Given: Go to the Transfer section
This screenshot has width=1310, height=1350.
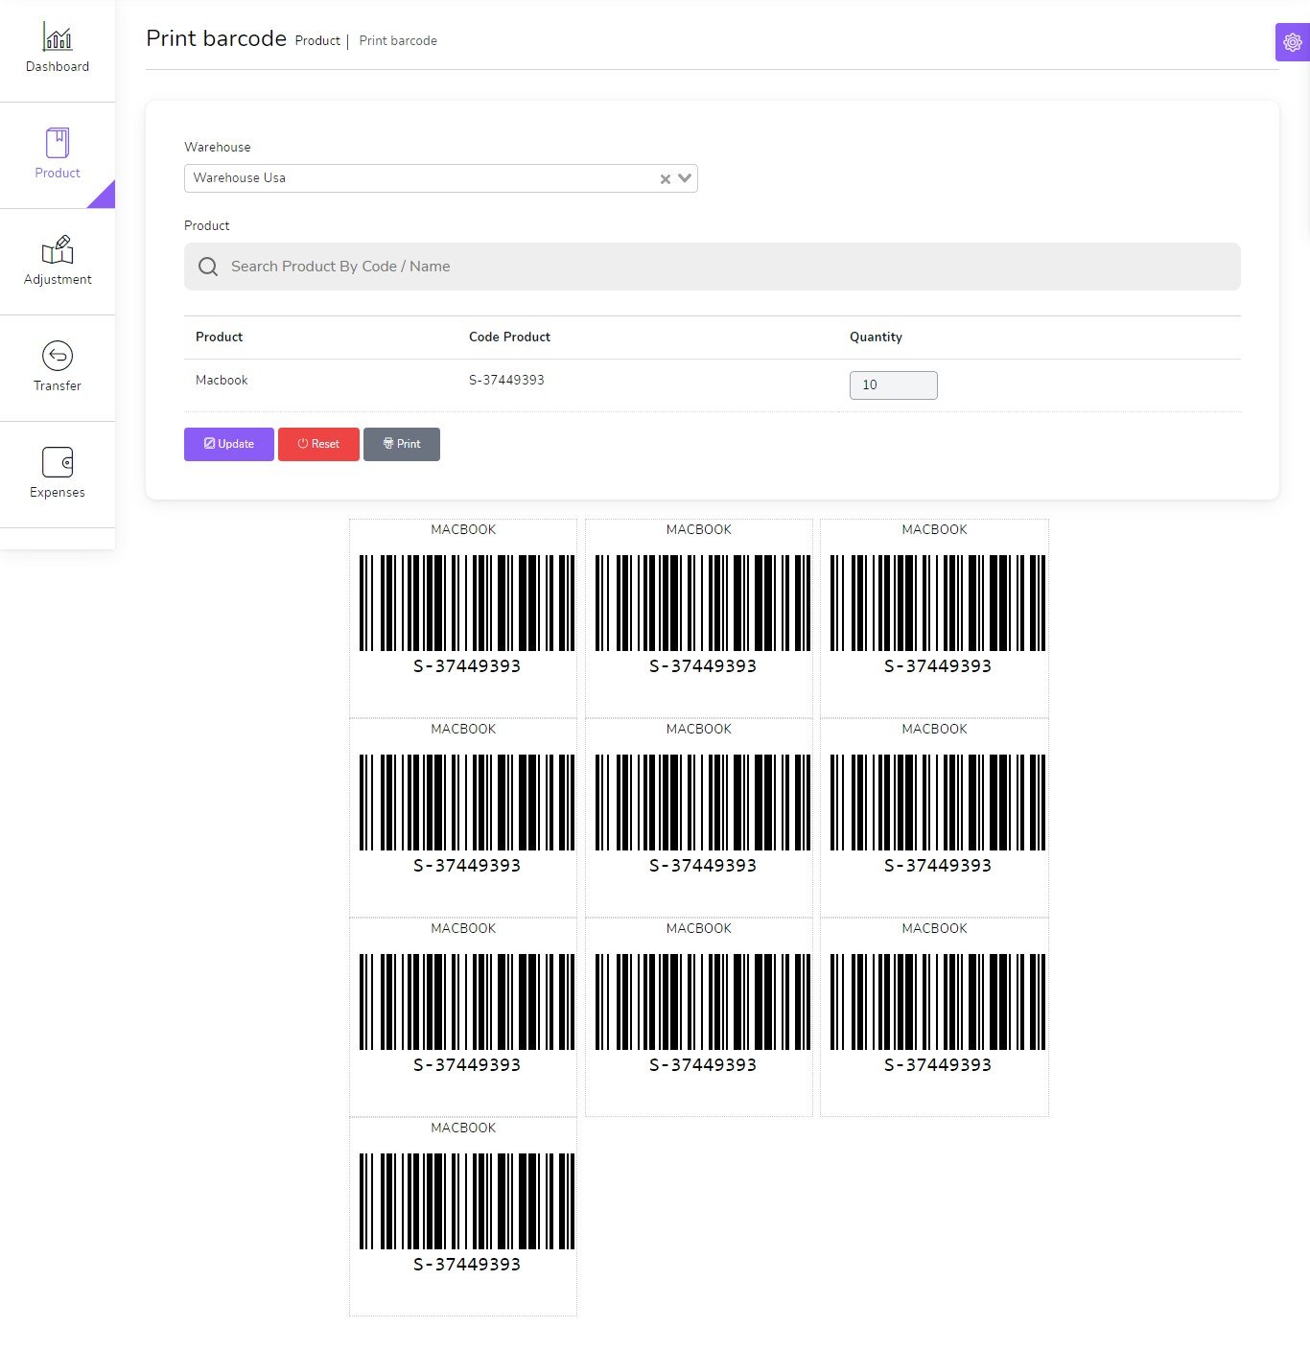Looking at the screenshot, I should click(x=57, y=367).
